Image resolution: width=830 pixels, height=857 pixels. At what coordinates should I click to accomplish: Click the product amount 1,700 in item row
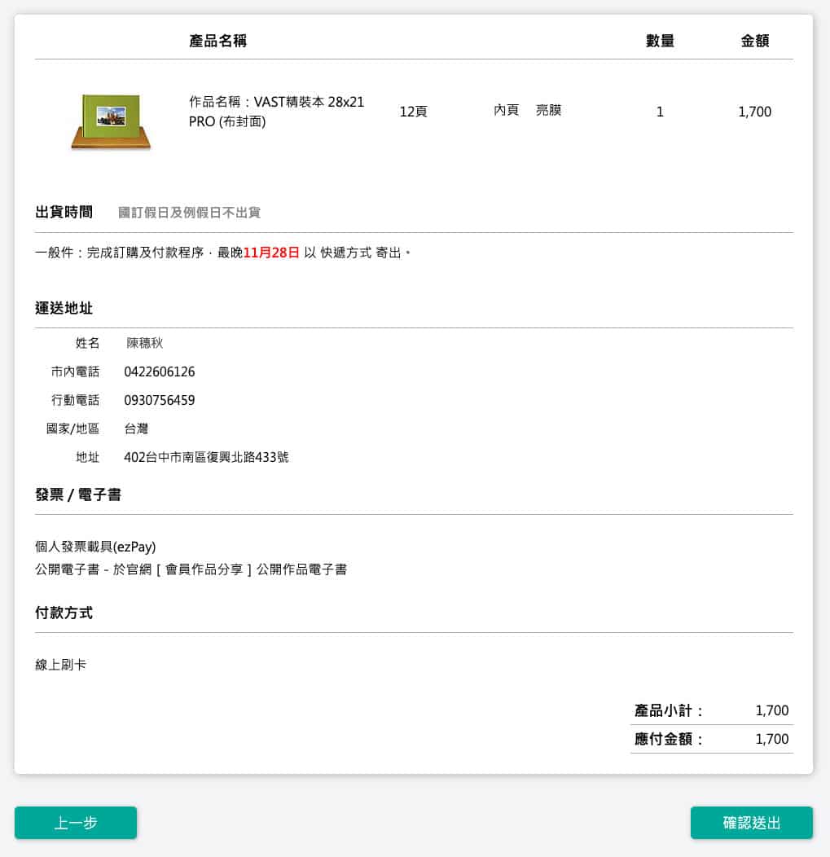coord(754,112)
